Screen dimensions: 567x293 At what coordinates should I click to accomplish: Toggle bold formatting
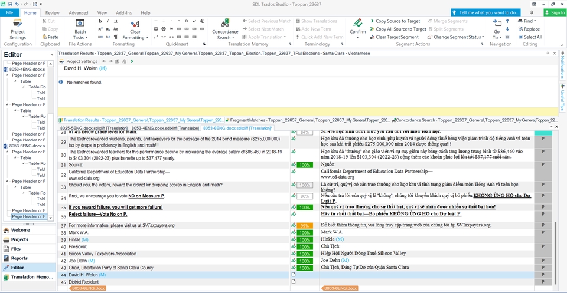point(100,21)
